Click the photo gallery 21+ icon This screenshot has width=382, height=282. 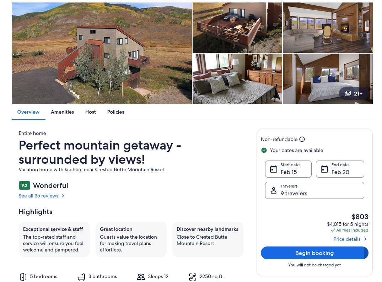(348, 94)
